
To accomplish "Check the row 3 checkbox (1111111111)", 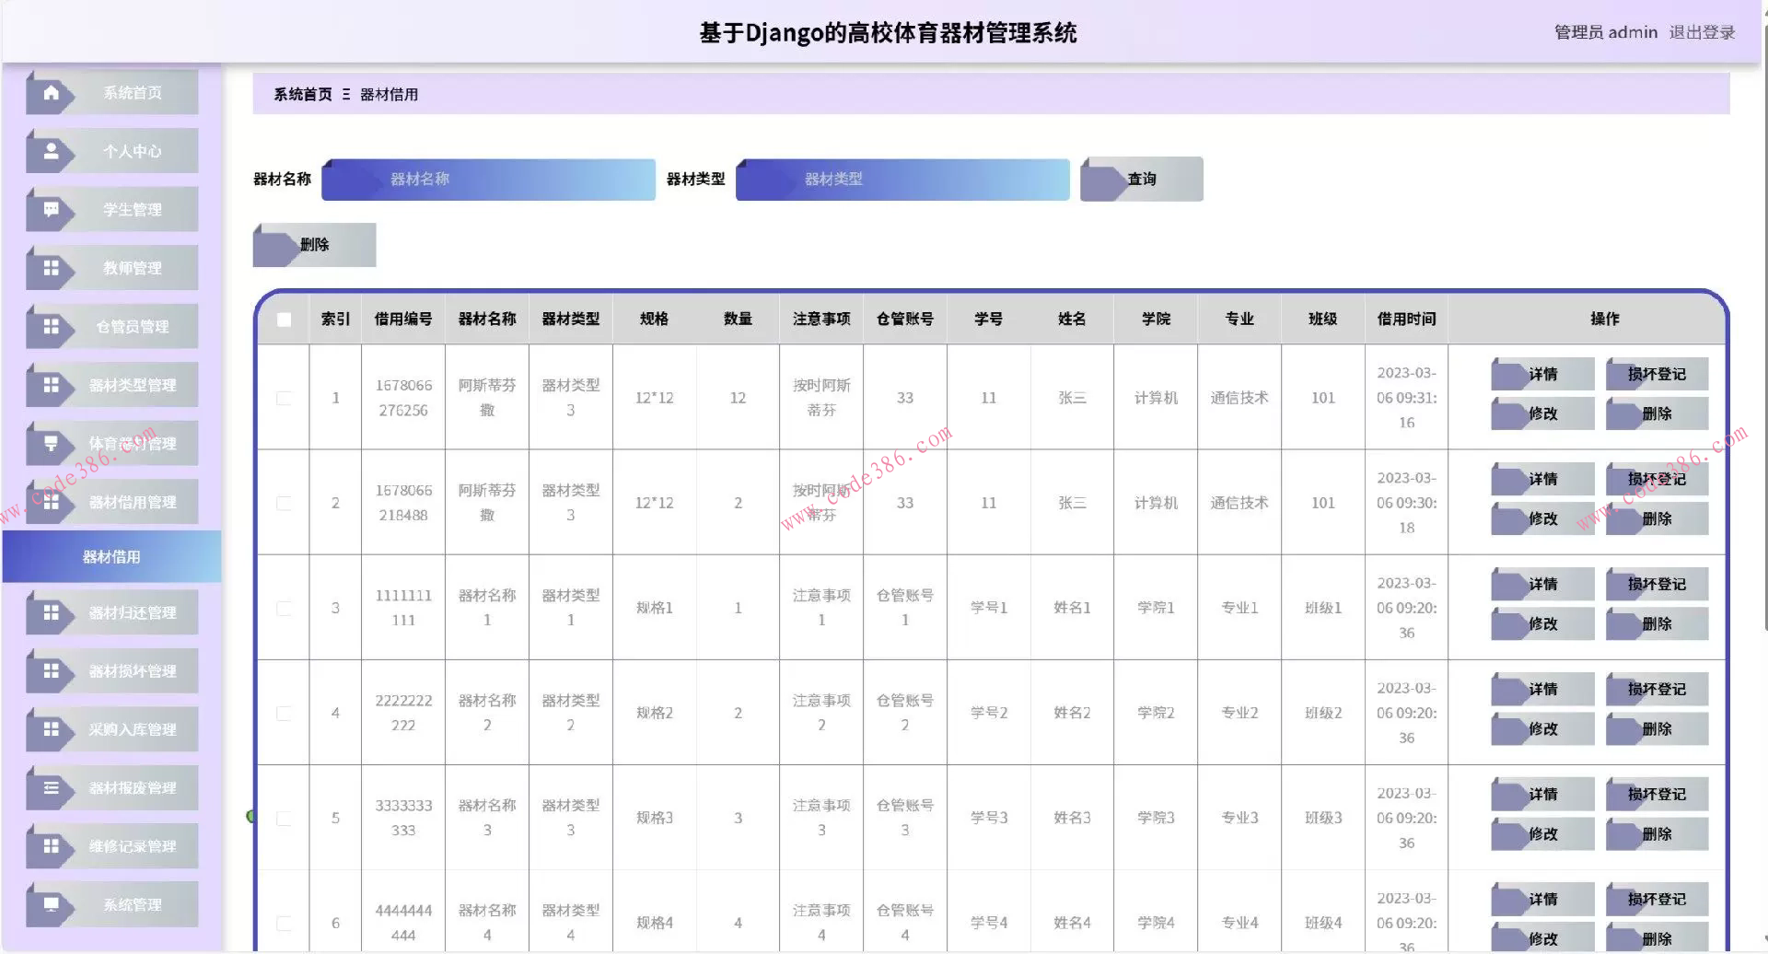I will point(284,608).
